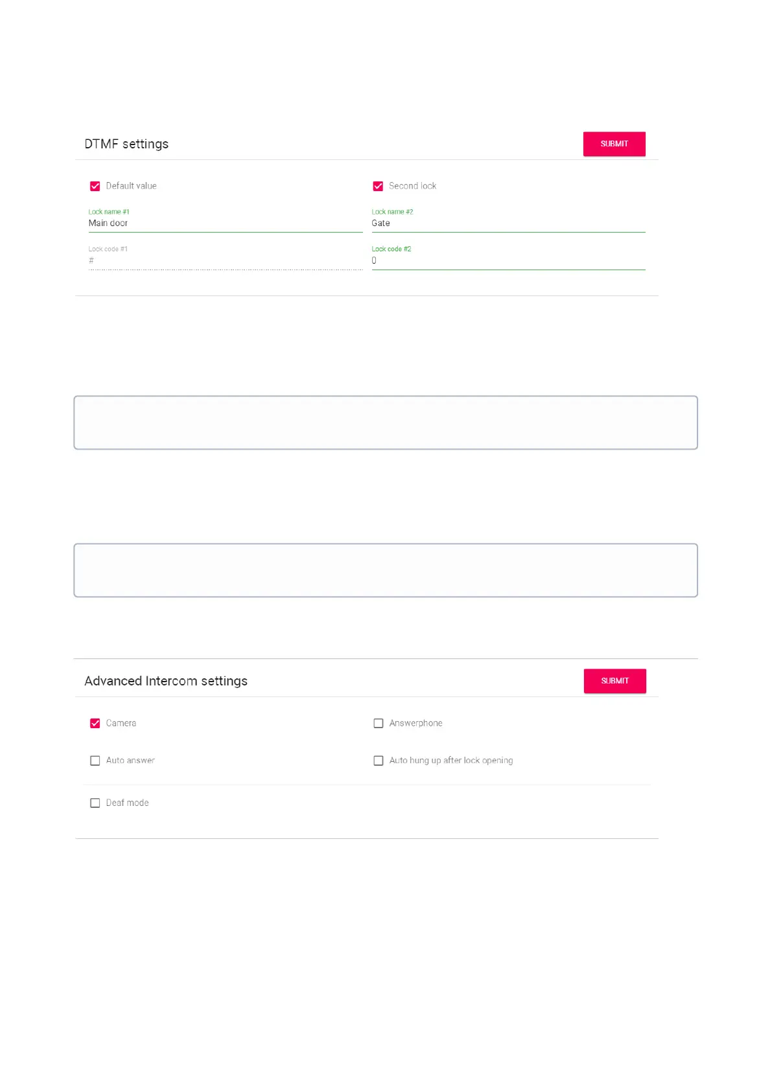Viewport: 772px width, 1091px height.
Task: Check the Auto hung up after lock opening box
Action: 379,761
